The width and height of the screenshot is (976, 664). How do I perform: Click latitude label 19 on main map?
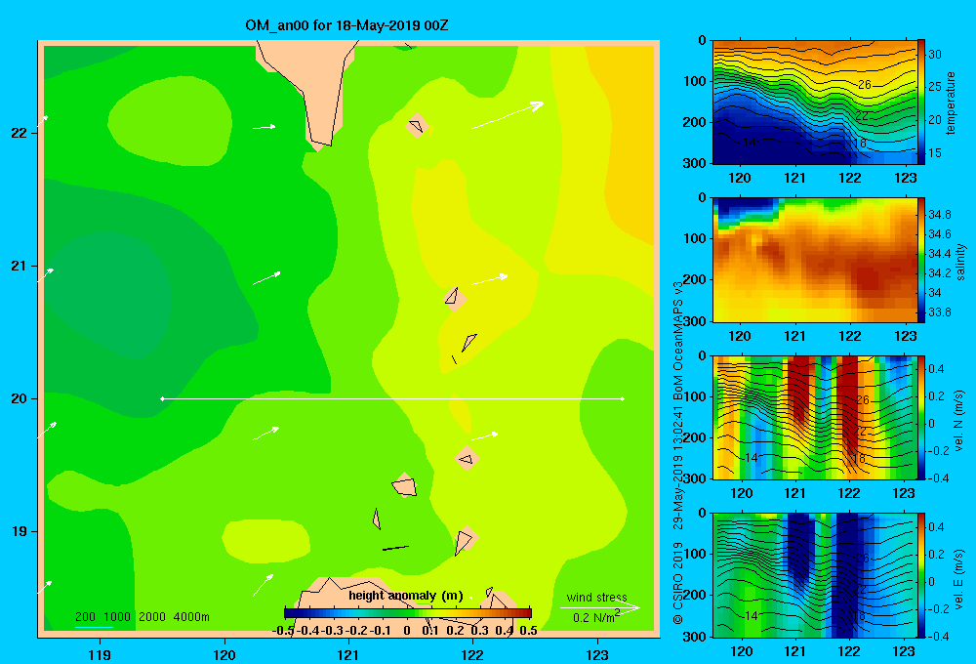pyautogui.click(x=19, y=531)
